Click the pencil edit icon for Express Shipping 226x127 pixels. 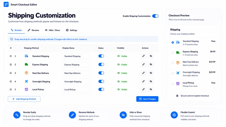coord(144,64)
